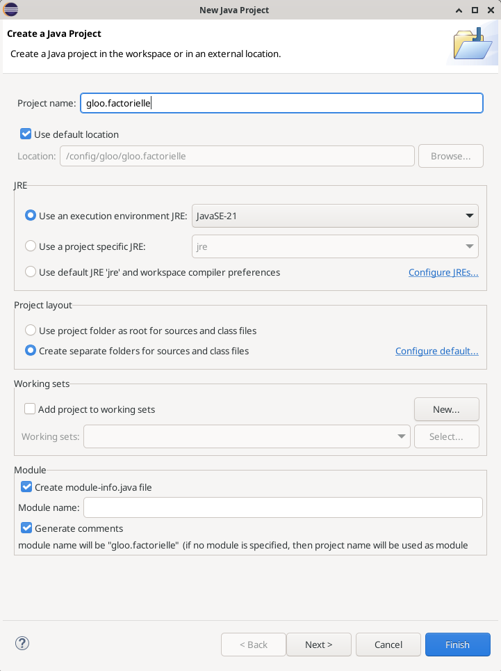This screenshot has width=501, height=671.
Task: Open the help question mark icon
Action: pos(22,643)
